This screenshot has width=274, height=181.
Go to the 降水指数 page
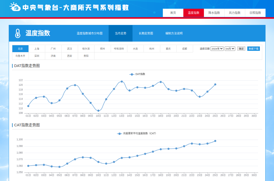pos(214,13)
